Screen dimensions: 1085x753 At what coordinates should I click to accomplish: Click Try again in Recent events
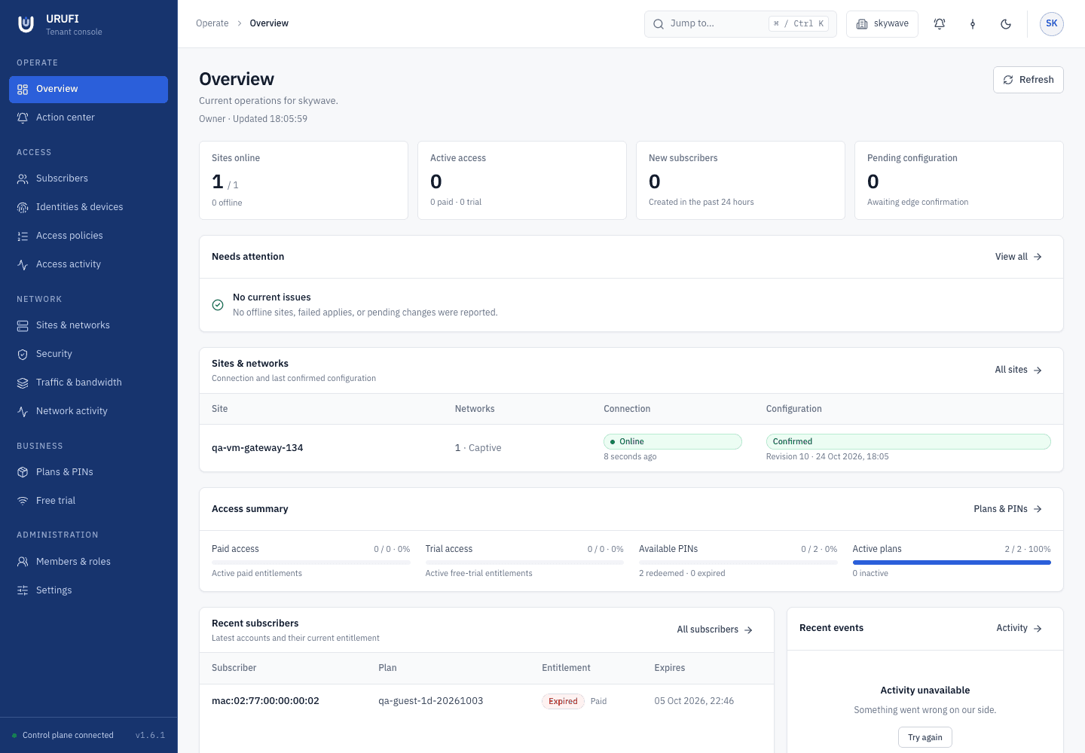click(x=925, y=737)
